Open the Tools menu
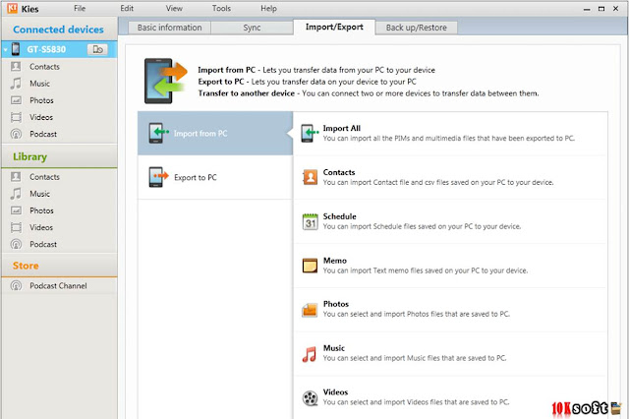 click(x=221, y=8)
